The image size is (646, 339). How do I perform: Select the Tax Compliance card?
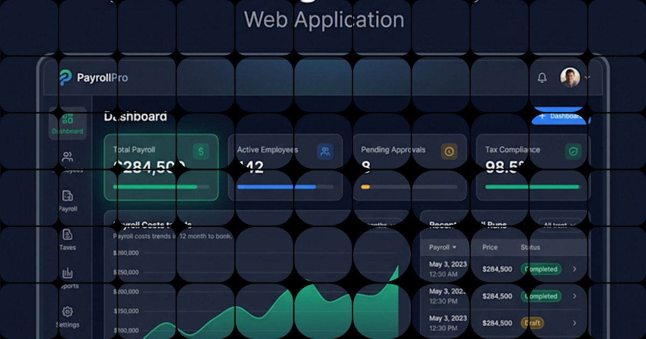[533, 167]
